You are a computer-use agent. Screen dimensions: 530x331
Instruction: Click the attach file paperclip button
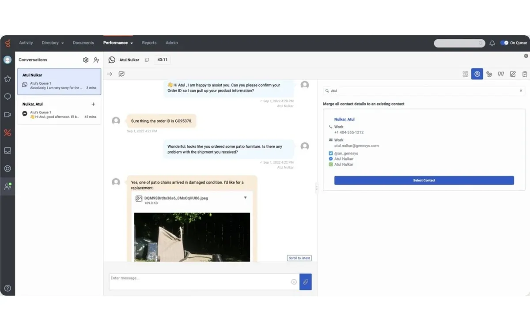[306, 282]
